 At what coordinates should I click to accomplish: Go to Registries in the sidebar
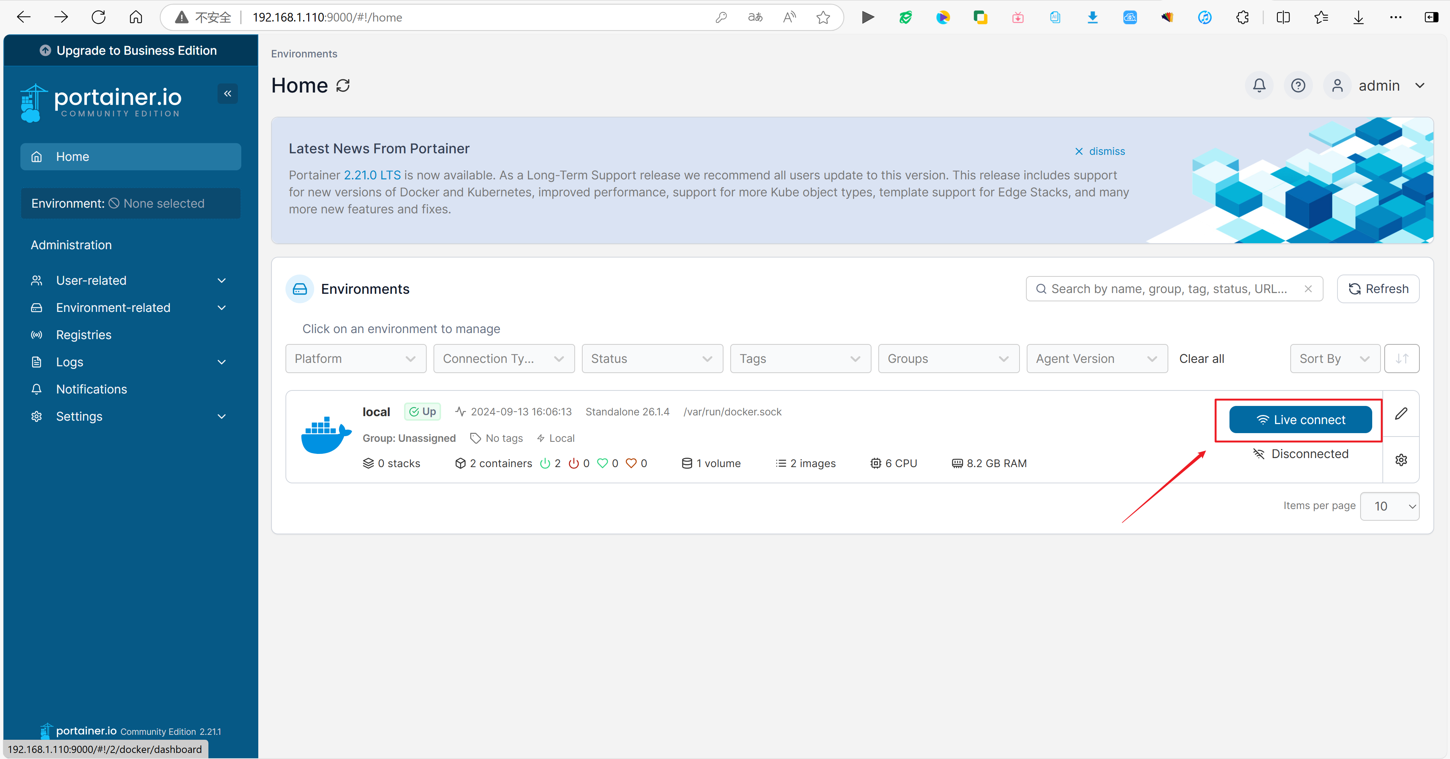click(x=84, y=335)
